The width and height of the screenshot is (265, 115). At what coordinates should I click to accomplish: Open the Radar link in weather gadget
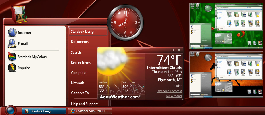click(177, 86)
